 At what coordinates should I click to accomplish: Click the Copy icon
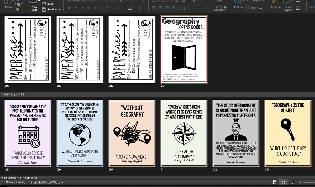tap(18, 4)
